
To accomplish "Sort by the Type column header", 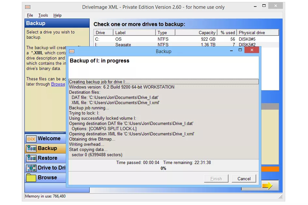I will click(165, 33).
